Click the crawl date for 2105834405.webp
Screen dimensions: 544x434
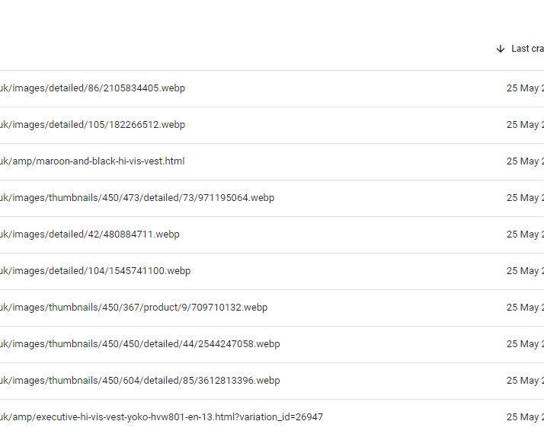click(525, 88)
